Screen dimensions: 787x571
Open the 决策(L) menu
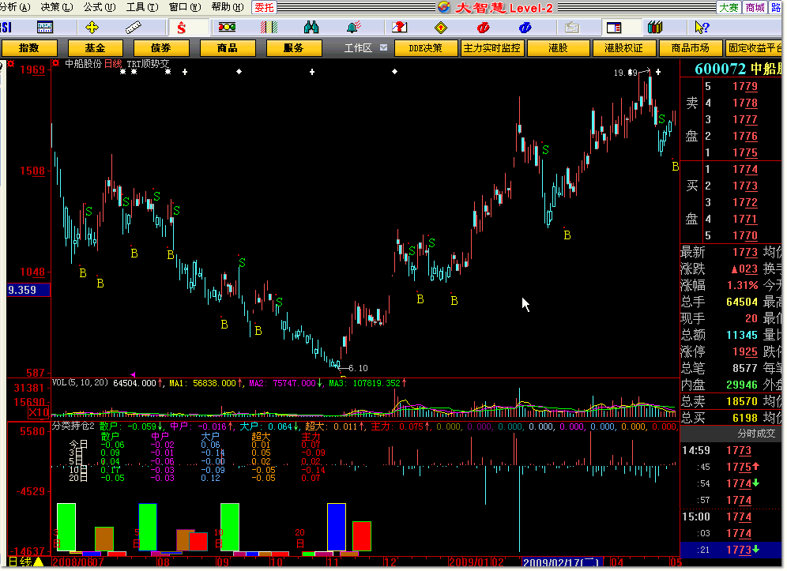pos(57,7)
